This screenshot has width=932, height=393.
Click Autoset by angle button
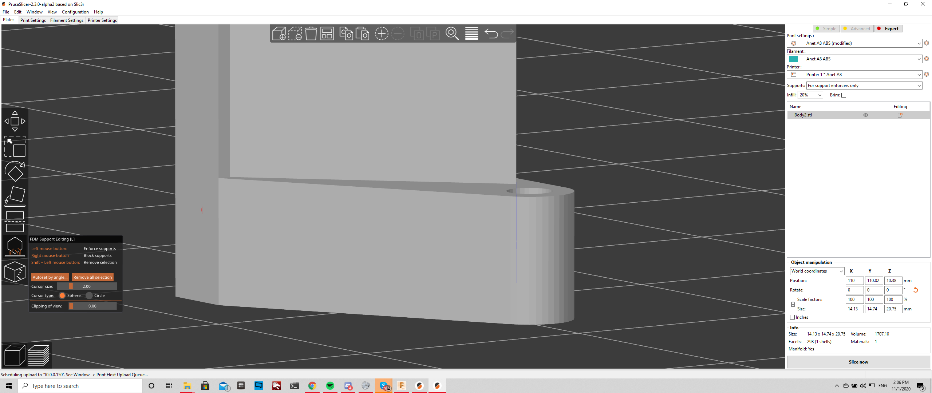(x=50, y=277)
